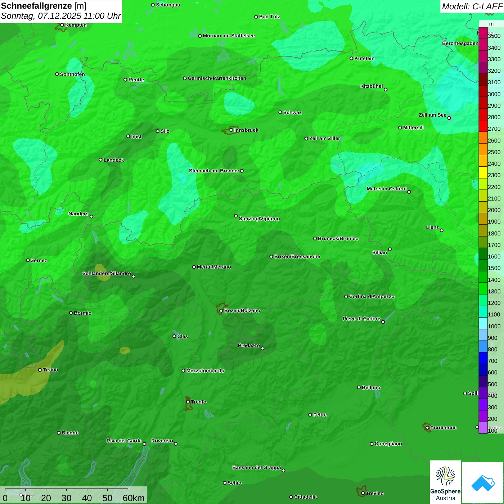Viewport: 504px width, 504px height.
Task: Click the Belluno location dot
Action: [x=359, y=387]
